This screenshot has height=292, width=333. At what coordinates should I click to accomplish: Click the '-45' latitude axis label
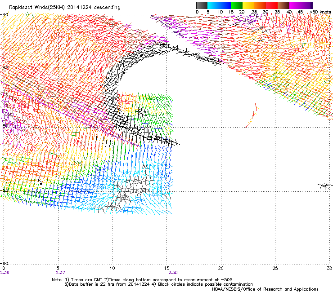point(4,68)
